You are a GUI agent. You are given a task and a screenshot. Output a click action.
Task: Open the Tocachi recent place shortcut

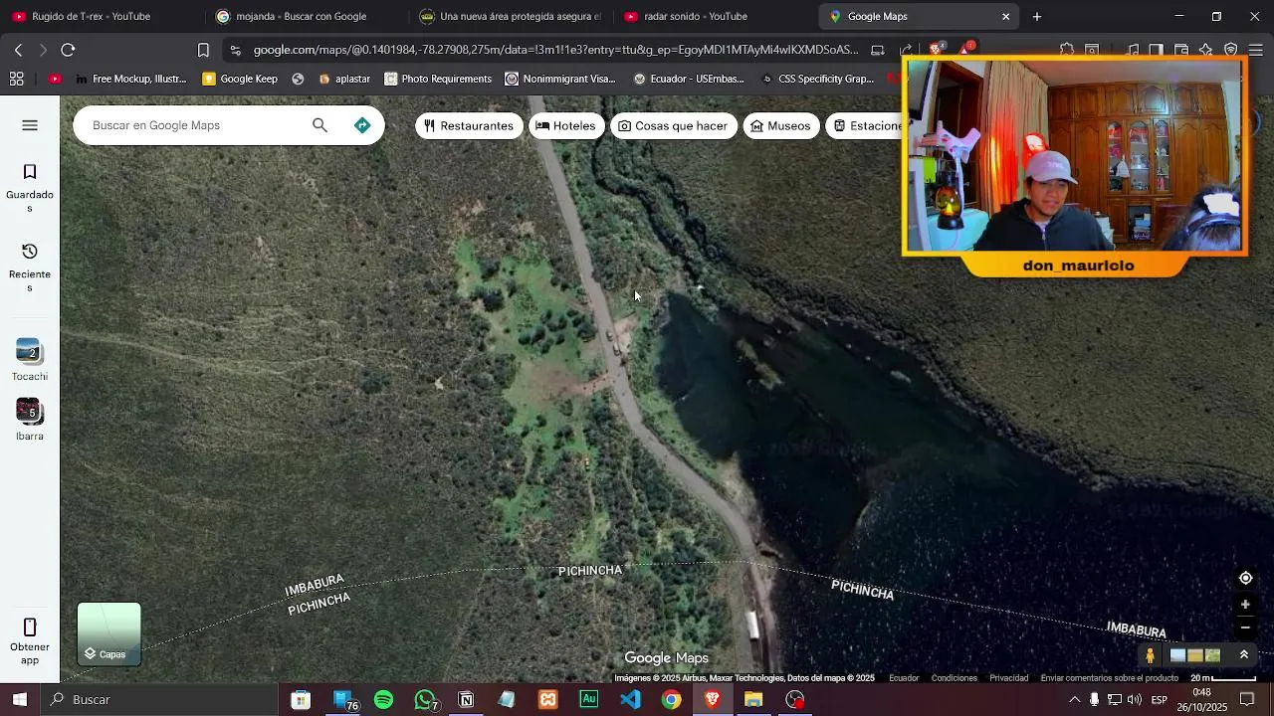tap(30, 360)
